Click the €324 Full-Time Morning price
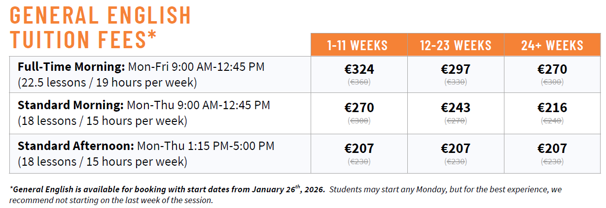Image resolution: width=606 pixels, height=208 pixels. point(359,69)
